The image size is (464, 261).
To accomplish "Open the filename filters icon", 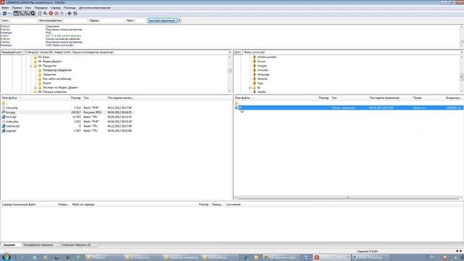I will 70,13.
